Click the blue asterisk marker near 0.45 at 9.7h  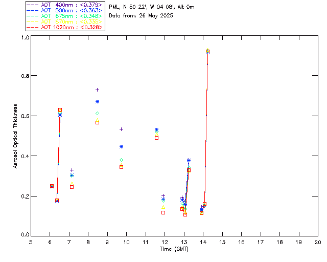(121, 147)
